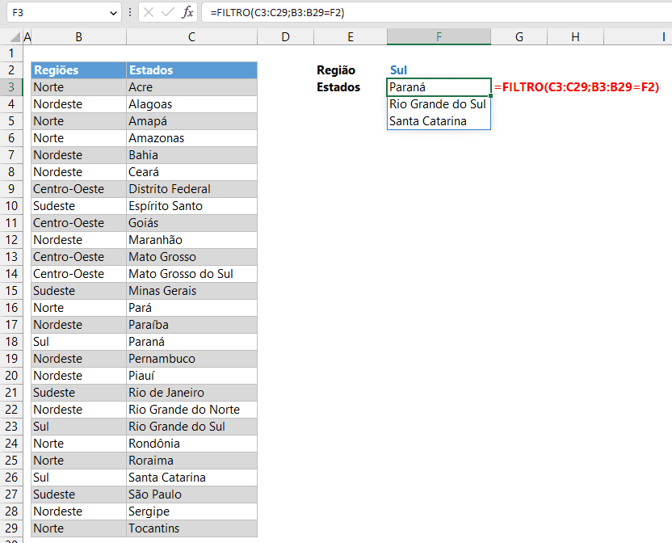Click into the formula bar with FILTRO formula
This screenshot has height=543, width=672.
[436, 13]
